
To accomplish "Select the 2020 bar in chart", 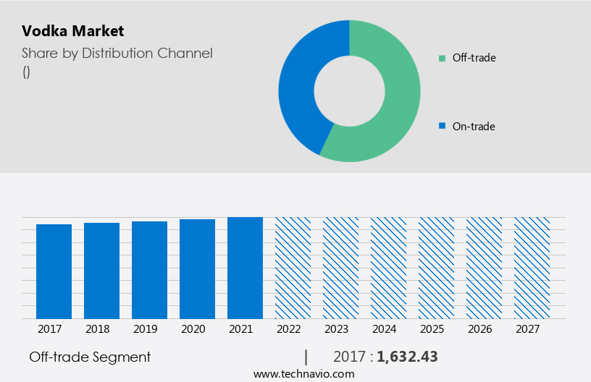I will tap(197, 268).
